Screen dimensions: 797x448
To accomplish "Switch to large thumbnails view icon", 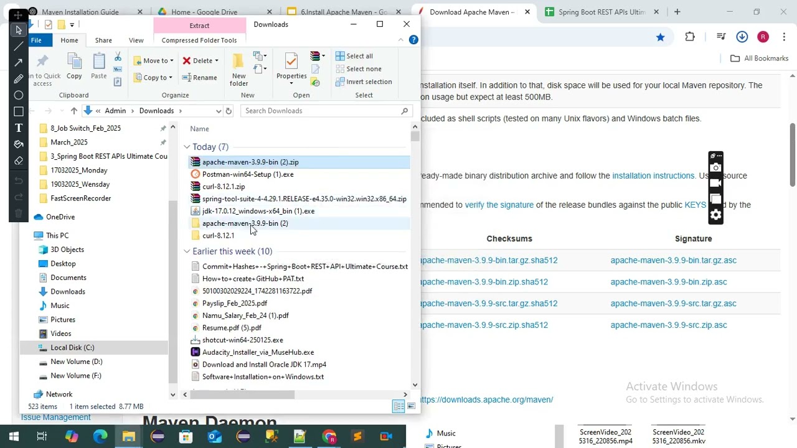I will [x=411, y=406].
